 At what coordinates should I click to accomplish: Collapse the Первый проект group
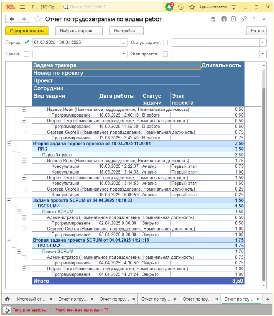click(x=19, y=155)
